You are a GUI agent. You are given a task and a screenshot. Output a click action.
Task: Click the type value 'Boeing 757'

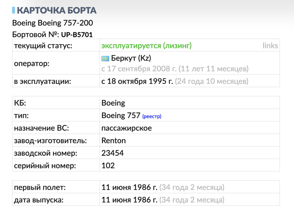(121, 116)
